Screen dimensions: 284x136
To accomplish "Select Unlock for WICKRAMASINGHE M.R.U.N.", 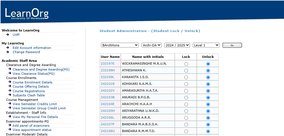I will pos(208,64).
